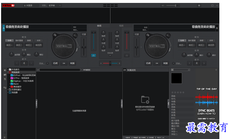Click deck A 滤频器 filter effect knob
The width and height of the screenshot is (231, 139).
pos(11,54)
